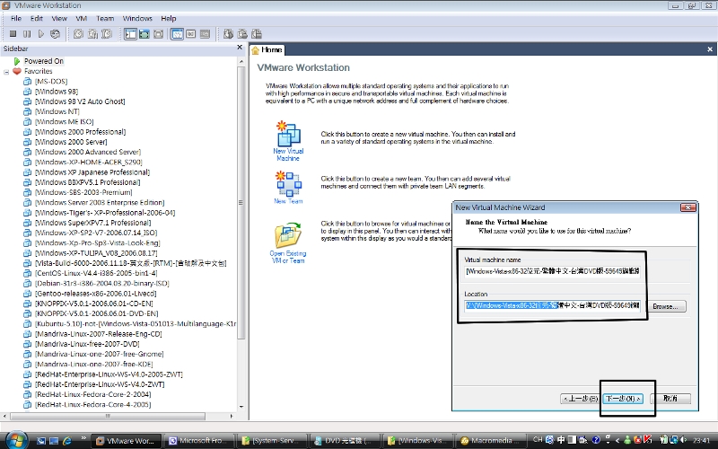
Task: Select [Windows XP Japanese Professional] entry
Action: click(x=92, y=172)
